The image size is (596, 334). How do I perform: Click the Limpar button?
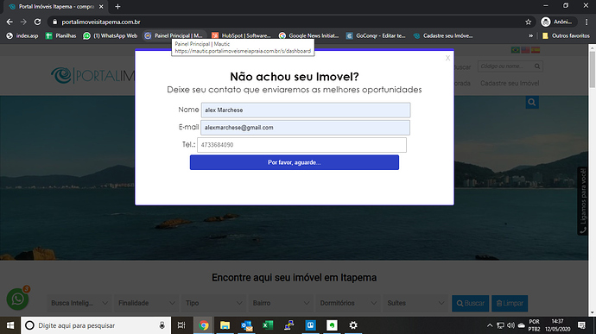(510, 303)
